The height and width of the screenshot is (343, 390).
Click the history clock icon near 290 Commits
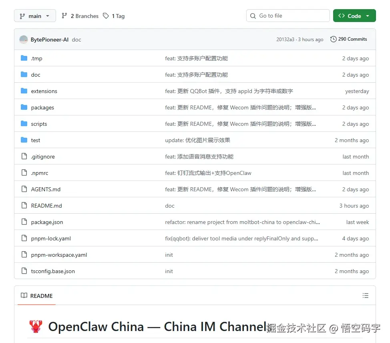333,39
